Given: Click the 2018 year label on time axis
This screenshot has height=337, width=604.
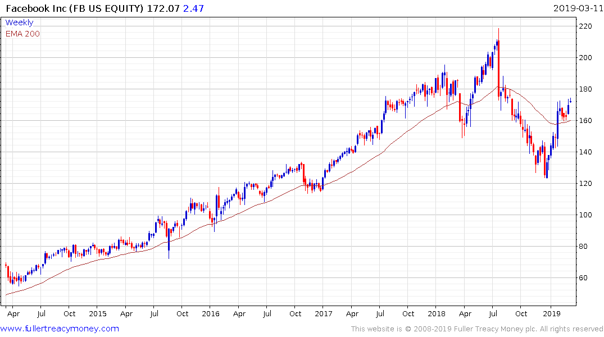Looking at the screenshot, I should 436,313.
